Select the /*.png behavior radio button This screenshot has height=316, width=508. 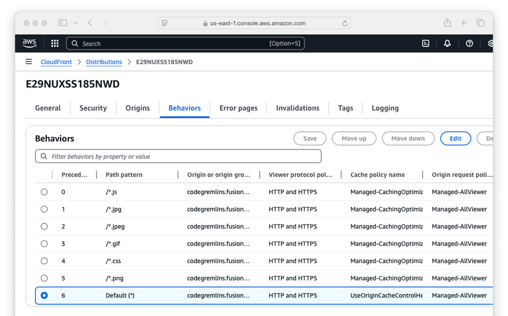pyautogui.click(x=44, y=278)
